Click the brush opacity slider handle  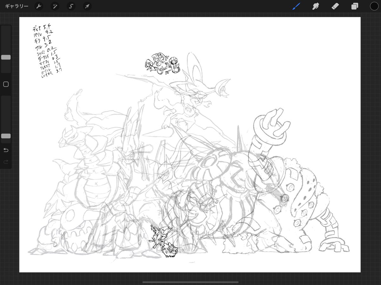click(6, 136)
